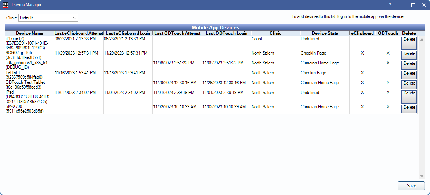430x195 pixels.
Task: Toggle ODTouch X for sdk_gphone64_x86_64 device
Action: 388,63
